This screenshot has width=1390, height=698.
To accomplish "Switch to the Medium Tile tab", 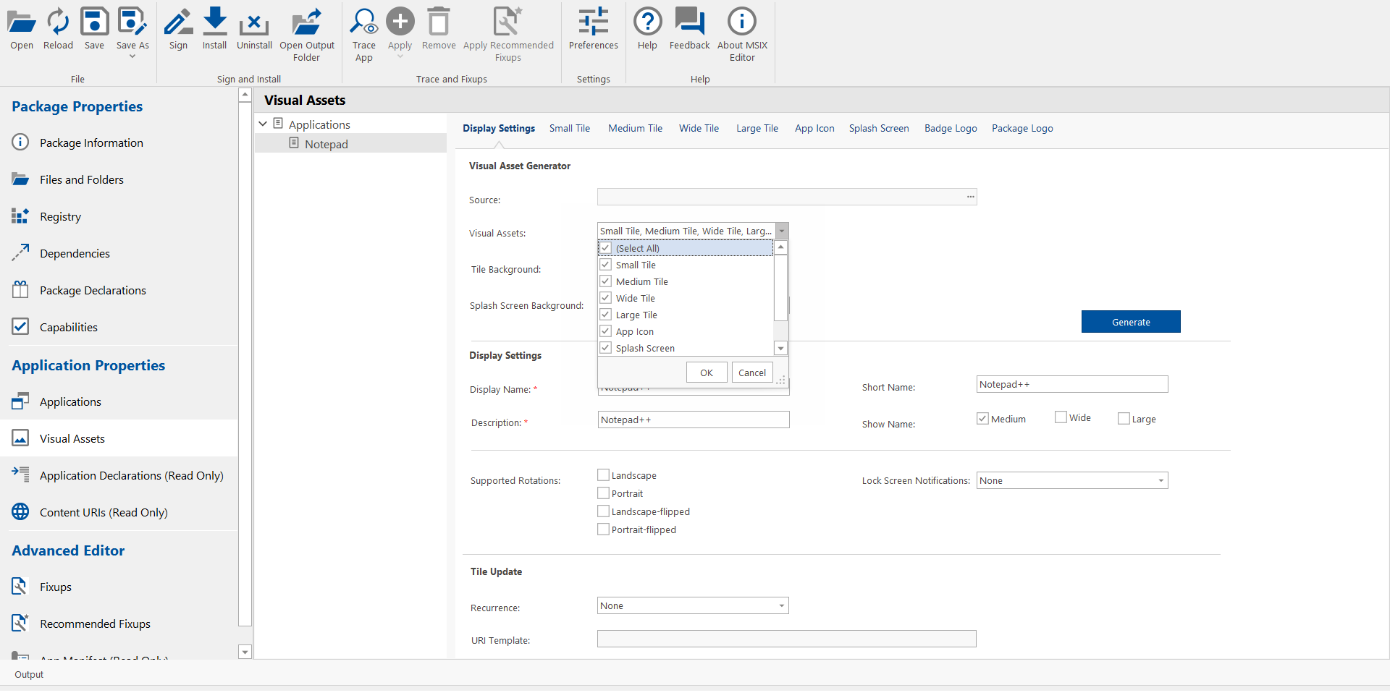I will [x=635, y=129].
